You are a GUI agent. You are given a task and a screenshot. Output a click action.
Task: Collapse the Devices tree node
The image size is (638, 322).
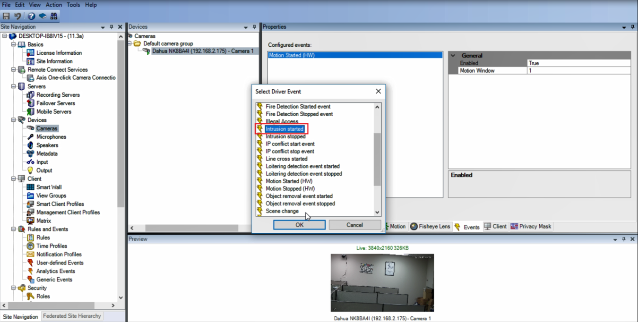pyautogui.click(x=14, y=120)
